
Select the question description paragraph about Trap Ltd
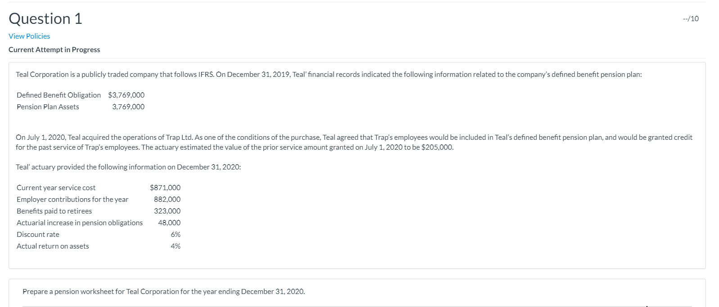[354, 142]
